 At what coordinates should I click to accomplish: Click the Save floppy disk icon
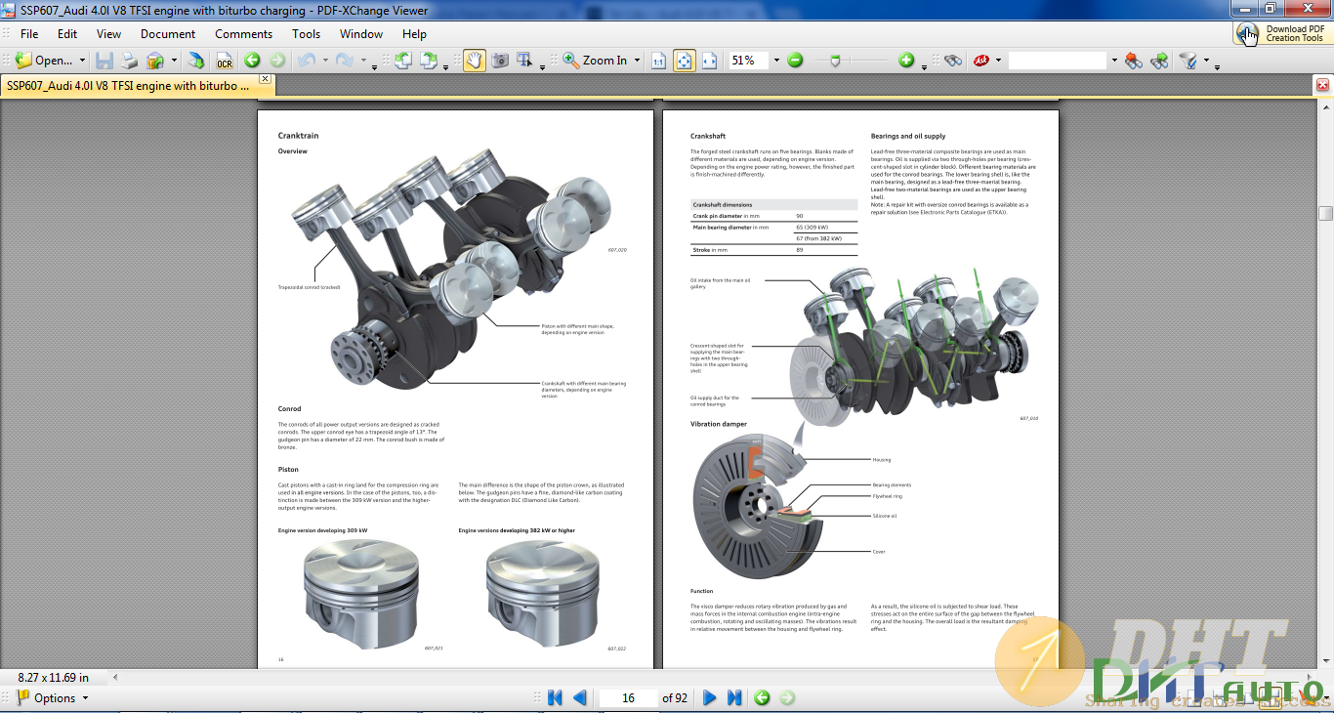click(104, 61)
